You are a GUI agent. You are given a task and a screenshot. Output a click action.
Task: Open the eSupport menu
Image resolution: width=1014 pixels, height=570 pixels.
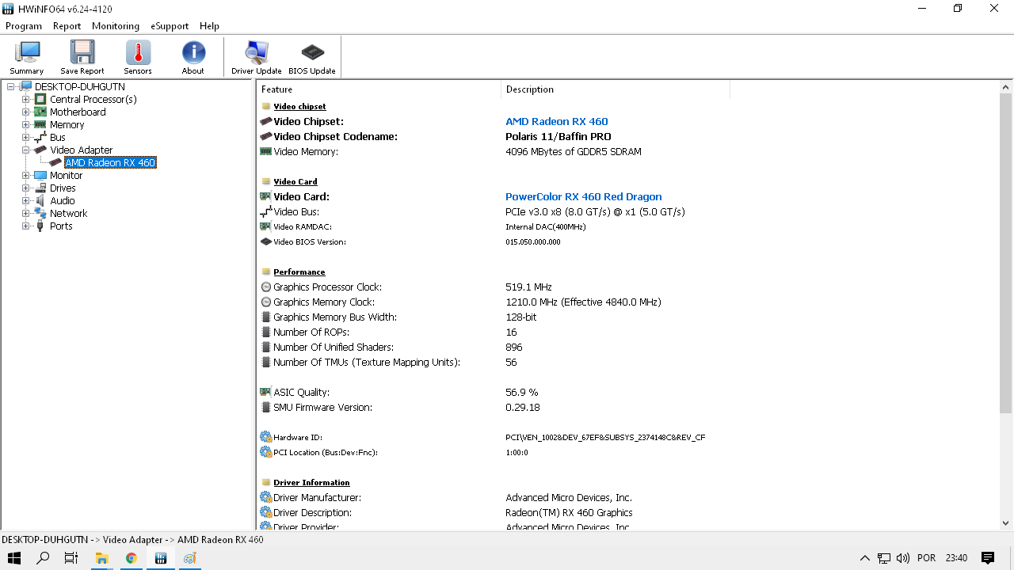point(170,26)
